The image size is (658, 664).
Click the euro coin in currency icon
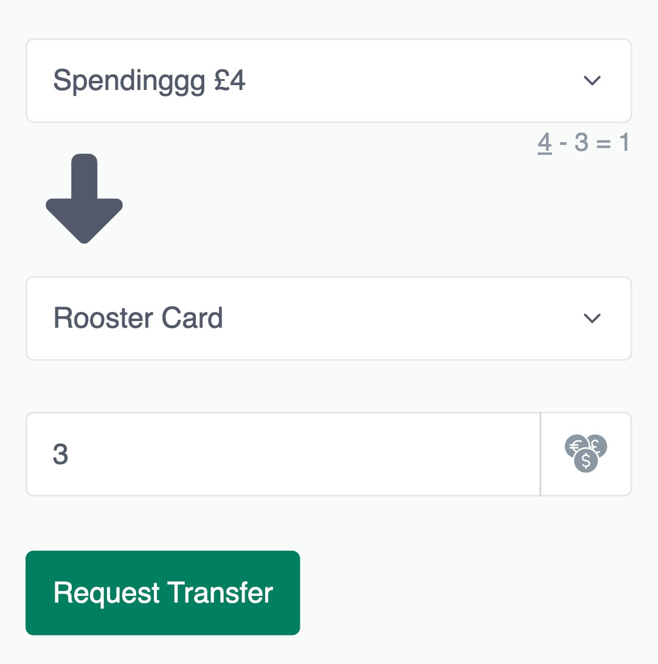click(x=575, y=446)
